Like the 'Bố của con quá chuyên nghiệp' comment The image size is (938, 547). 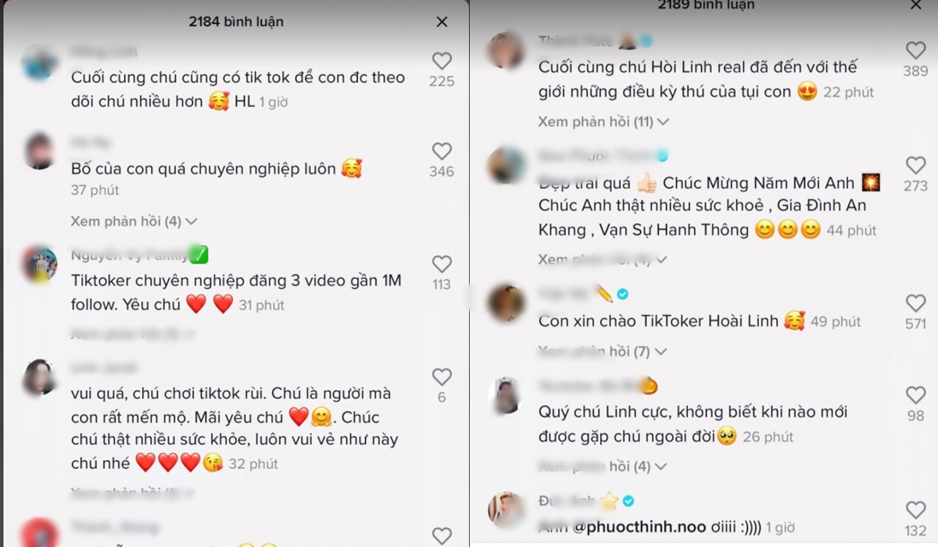442,151
